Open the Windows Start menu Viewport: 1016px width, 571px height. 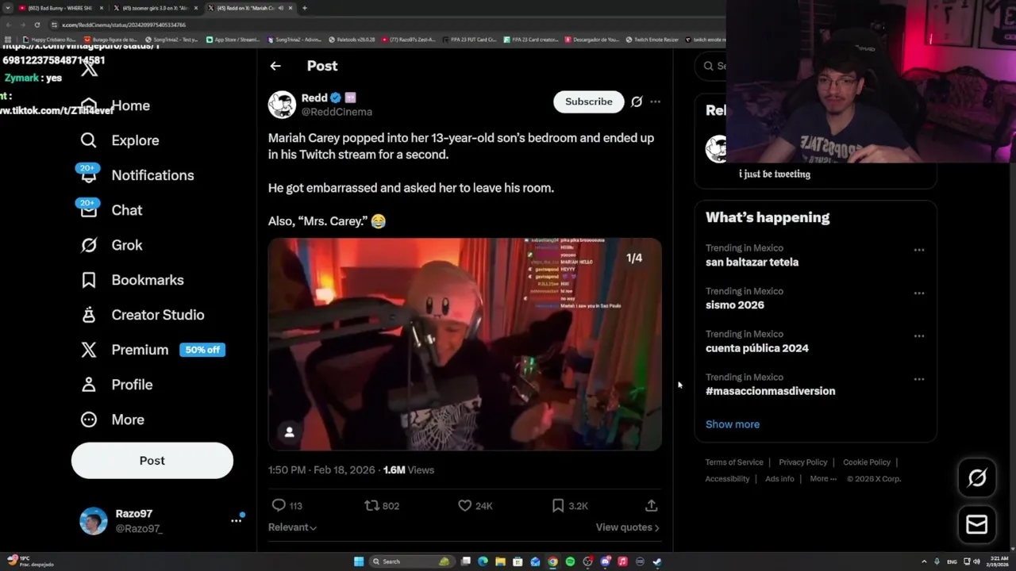coord(359,561)
